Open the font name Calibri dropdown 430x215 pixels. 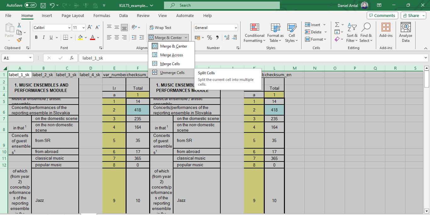tap(69, 28)
